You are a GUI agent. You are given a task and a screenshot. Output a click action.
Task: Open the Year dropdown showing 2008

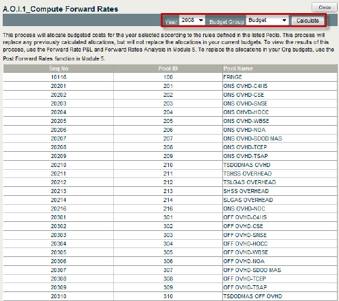tap(192, 21)
